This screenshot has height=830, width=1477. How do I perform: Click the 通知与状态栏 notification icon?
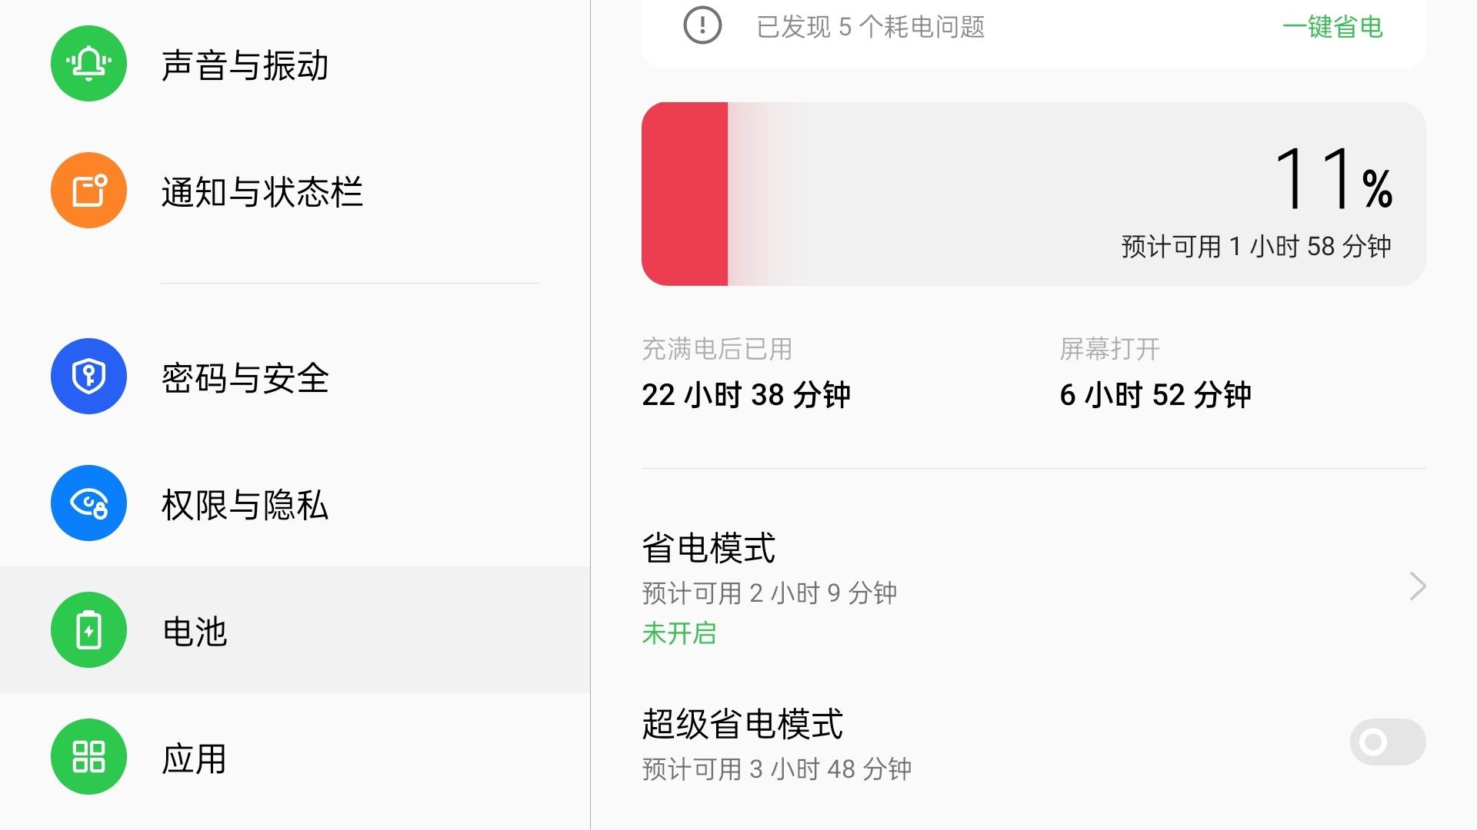88,190
